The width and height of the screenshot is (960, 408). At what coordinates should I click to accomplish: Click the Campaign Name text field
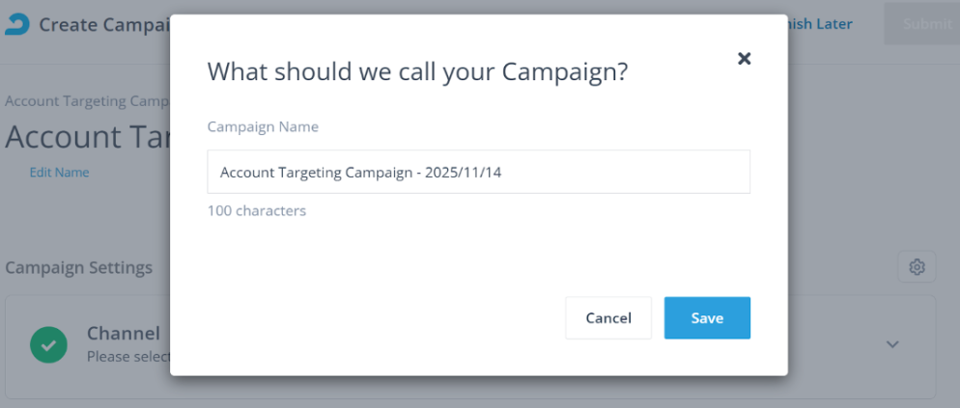478,173
